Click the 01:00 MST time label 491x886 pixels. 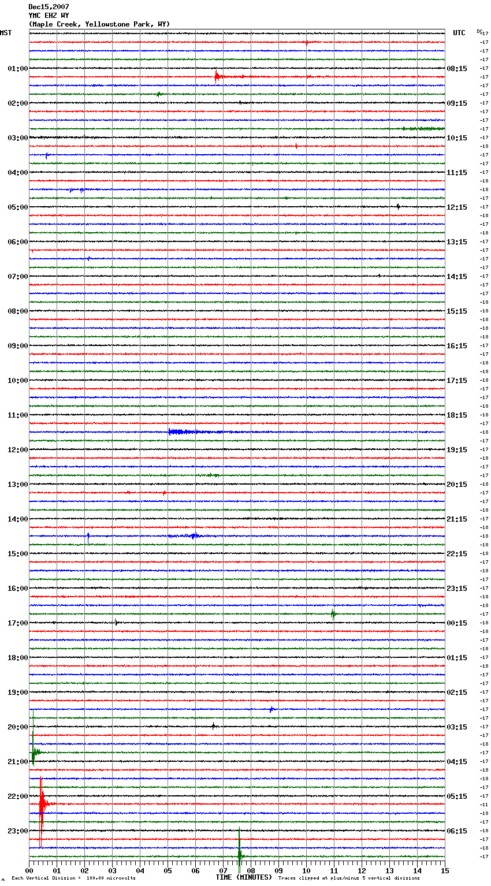point(18,69)
